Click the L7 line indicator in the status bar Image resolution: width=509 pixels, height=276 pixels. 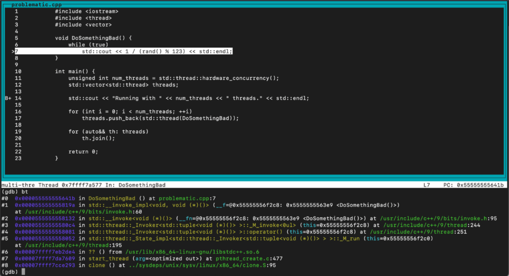click(426, 185)
